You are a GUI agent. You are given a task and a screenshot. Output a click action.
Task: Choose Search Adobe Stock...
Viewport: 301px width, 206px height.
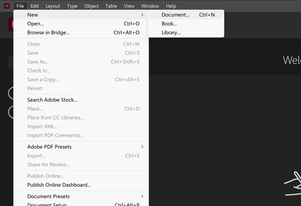click(x=52, y=100)
